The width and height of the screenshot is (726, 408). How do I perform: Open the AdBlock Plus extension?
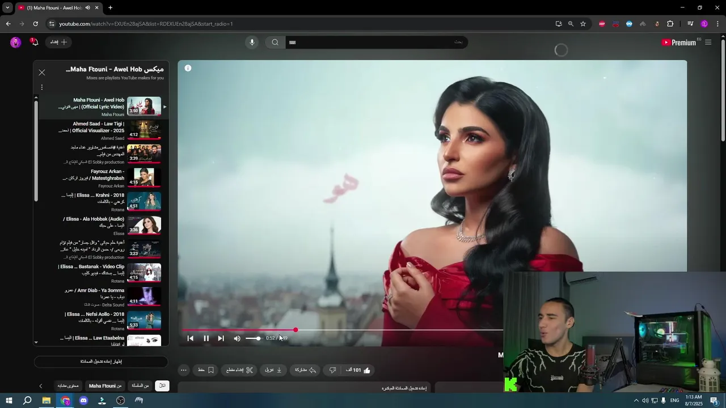(x=602, y=24)
